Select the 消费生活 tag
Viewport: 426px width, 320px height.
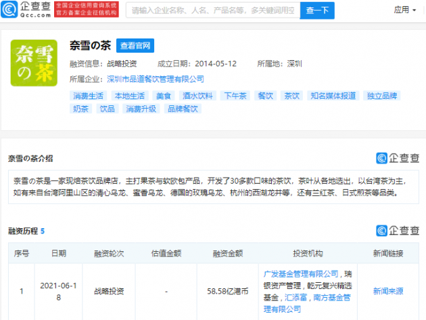[88, 96]
